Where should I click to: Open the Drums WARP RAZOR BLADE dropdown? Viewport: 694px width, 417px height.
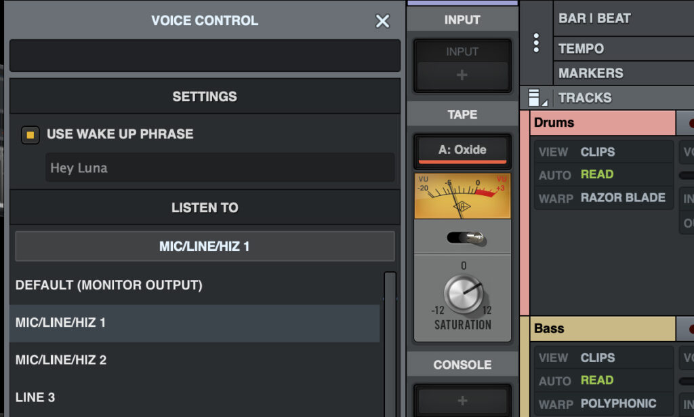point(603,198)
